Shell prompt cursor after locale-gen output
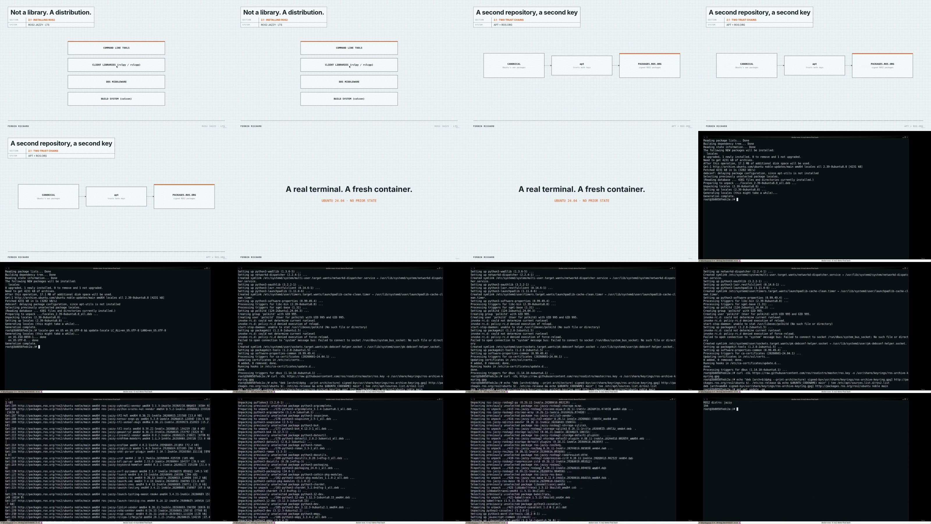Viewport: 931px width, 524px height. click(x=39, y=347)
